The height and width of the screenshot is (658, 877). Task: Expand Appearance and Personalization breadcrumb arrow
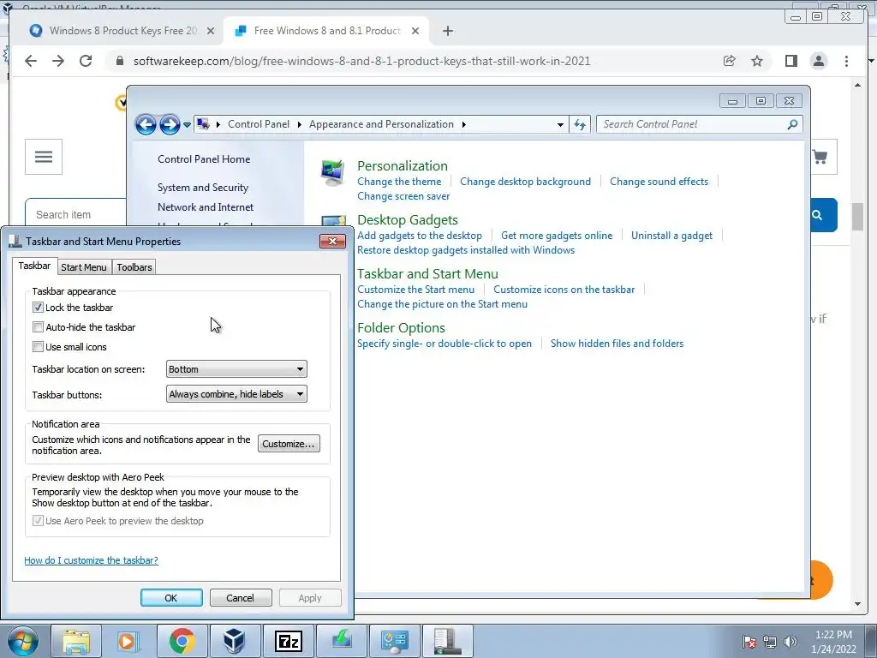463,124
